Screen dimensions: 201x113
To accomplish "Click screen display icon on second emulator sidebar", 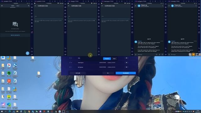I will [x=65, y=17].
